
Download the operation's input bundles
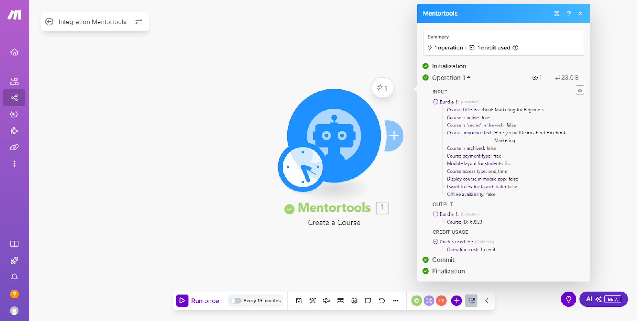[x=580, y=90]
